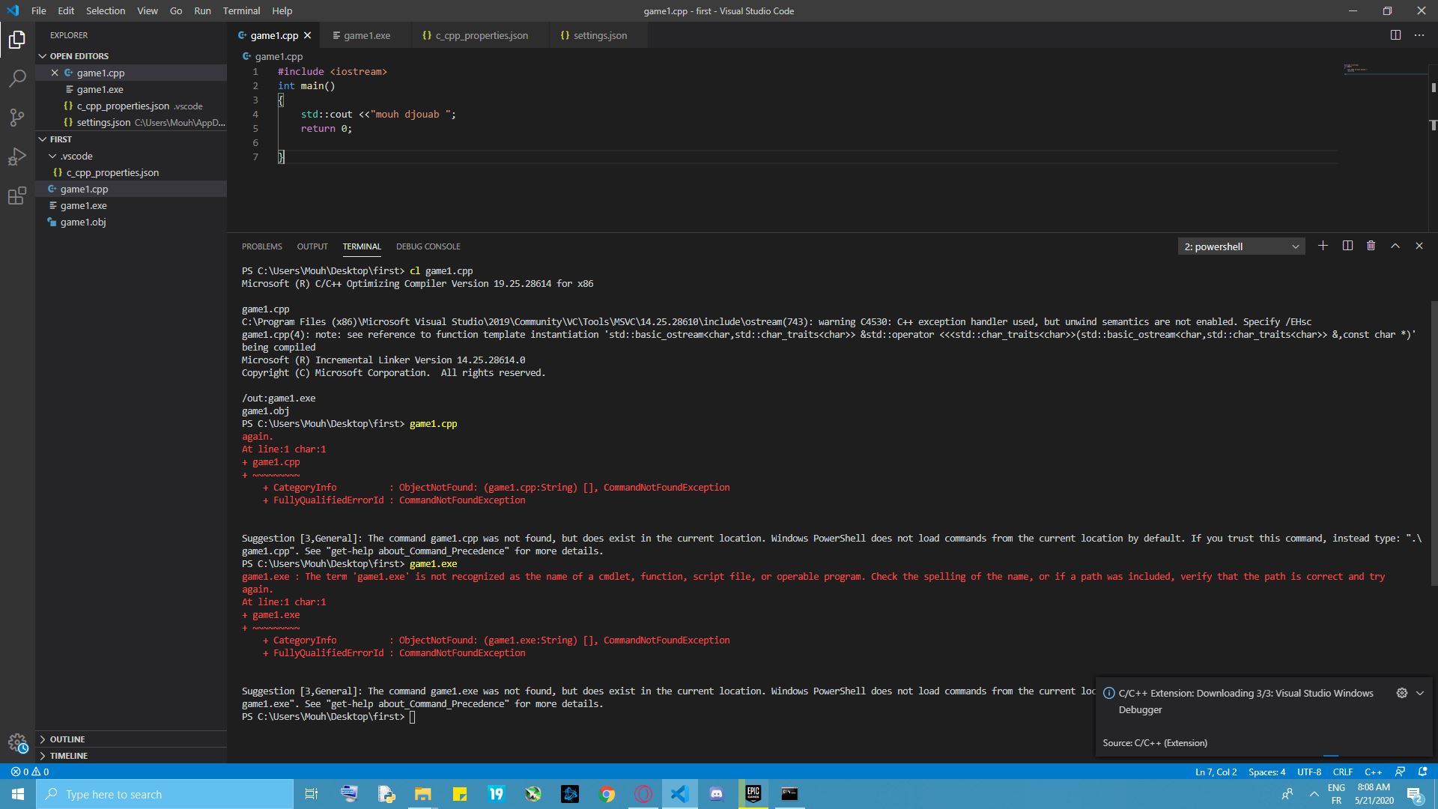Switch to the Debug Console tab
Screen dimensions: 1438x809
click(x=428, y=246)
